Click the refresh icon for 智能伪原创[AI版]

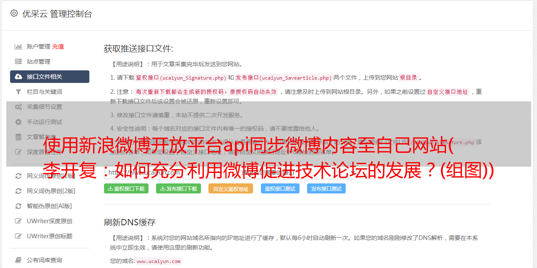[18, 206]
